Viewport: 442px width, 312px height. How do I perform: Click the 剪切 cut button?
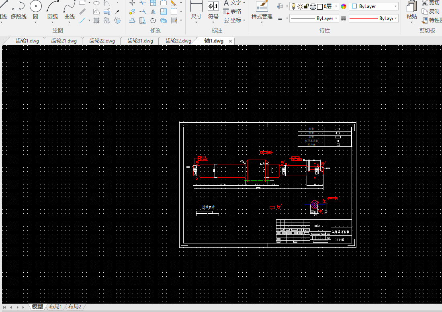pyautogui.click(x=431, y=3)
